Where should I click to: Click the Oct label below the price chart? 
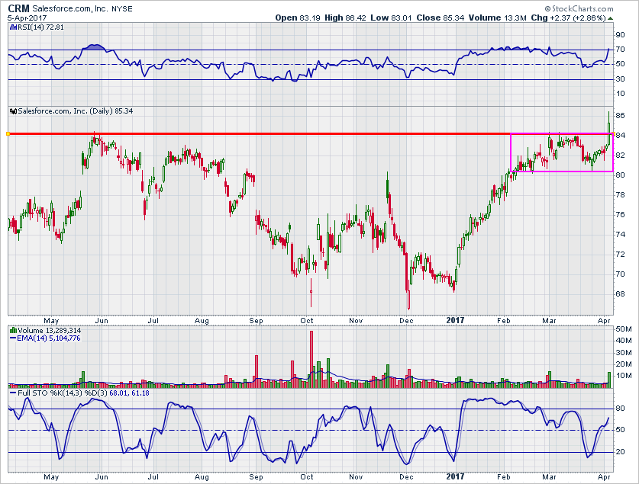[x=307, y=320]
